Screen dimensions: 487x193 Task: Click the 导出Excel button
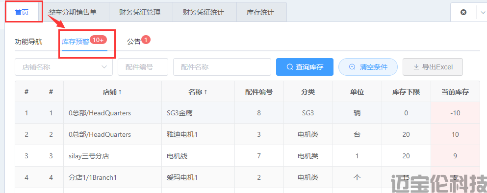point(433,67)
